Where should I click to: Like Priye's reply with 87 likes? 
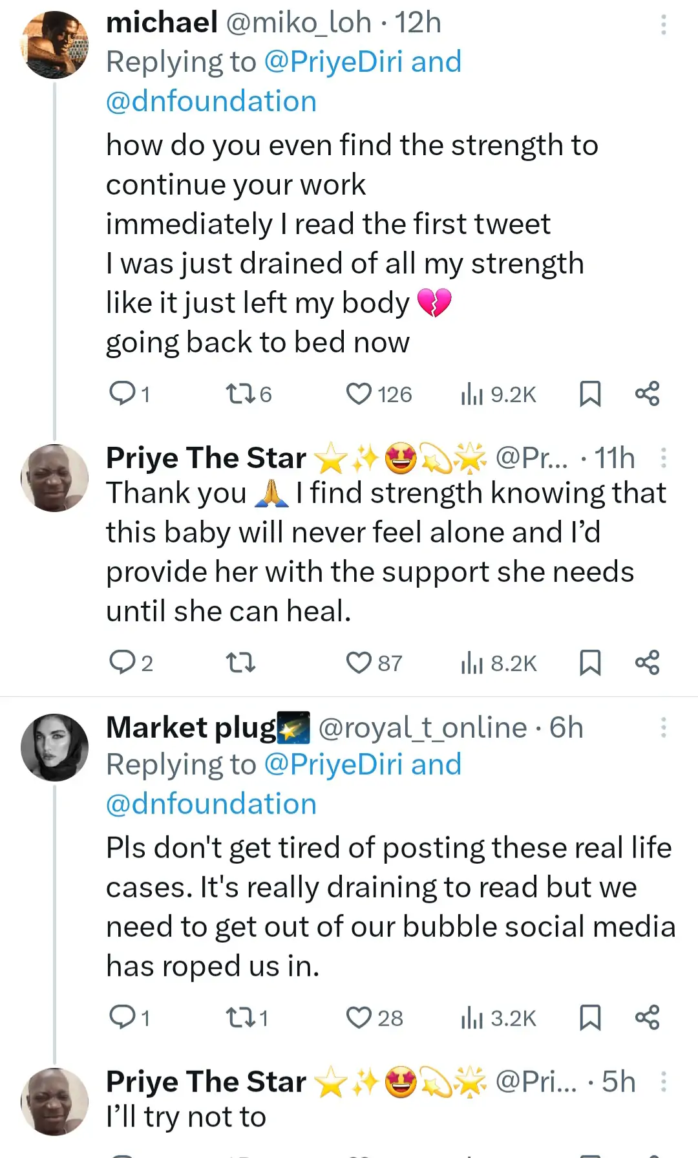[x=359, y=663]
